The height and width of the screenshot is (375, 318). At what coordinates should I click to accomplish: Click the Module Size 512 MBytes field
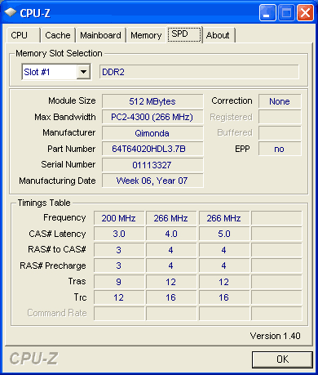click(x=152, y=101)
